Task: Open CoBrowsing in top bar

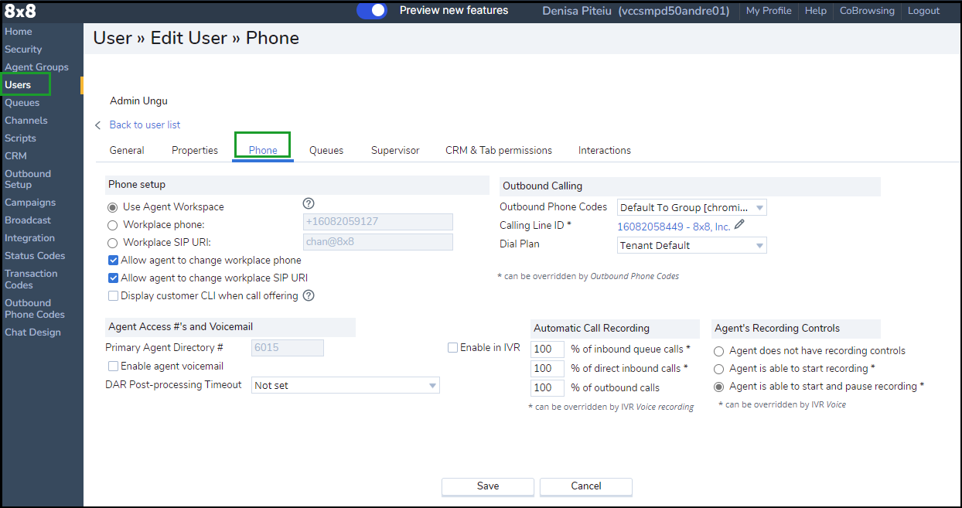Action: pyautogui.click(x=867, y=11)
